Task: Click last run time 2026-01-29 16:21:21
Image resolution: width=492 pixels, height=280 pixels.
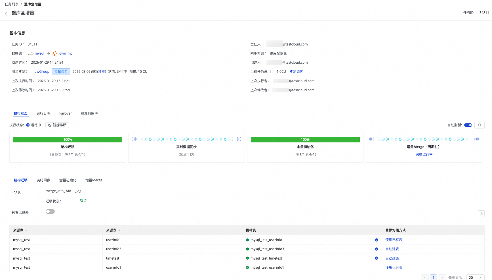Action: point(54,81)
